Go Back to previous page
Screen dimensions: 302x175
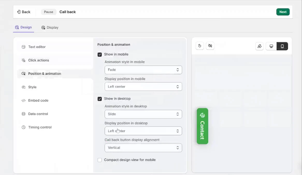24,12
